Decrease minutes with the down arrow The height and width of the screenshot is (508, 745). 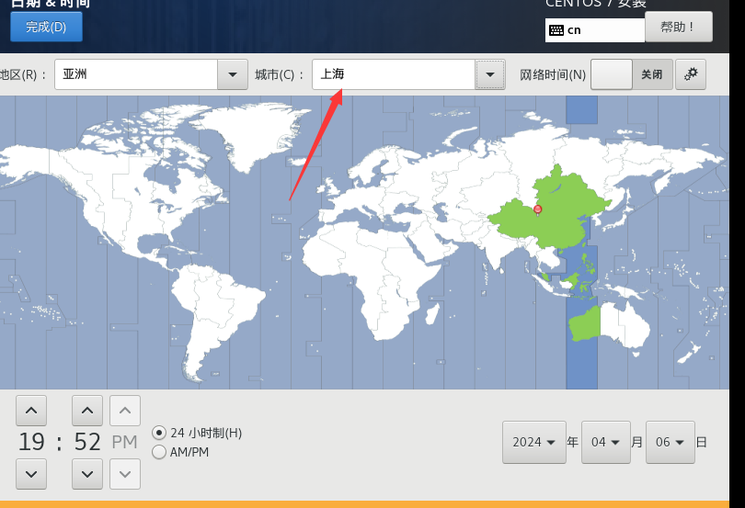tap(87, 474)
